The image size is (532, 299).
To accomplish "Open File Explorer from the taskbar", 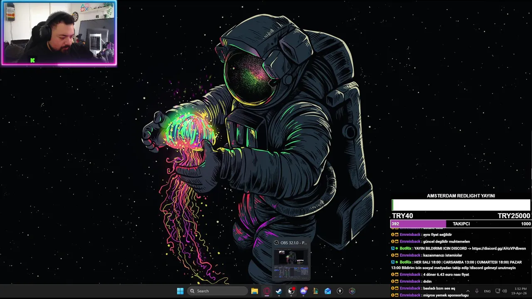I will click(254, 291).
